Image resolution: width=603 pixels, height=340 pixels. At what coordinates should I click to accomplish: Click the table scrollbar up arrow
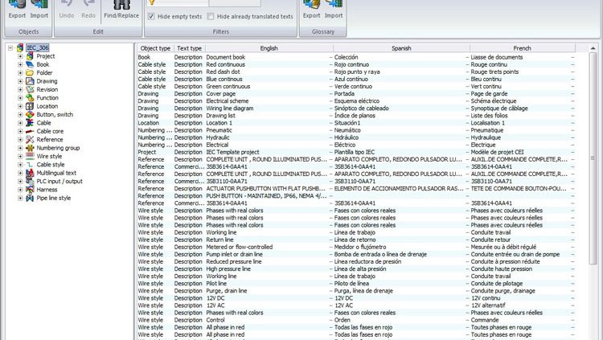pyautogui.click(x=593, y=48)
